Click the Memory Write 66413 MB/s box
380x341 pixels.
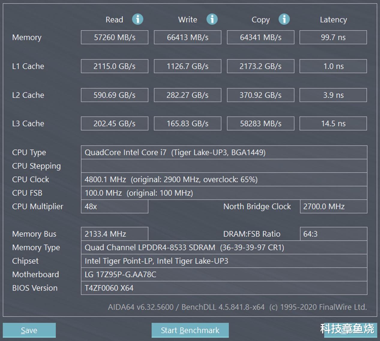click(187, 37)
